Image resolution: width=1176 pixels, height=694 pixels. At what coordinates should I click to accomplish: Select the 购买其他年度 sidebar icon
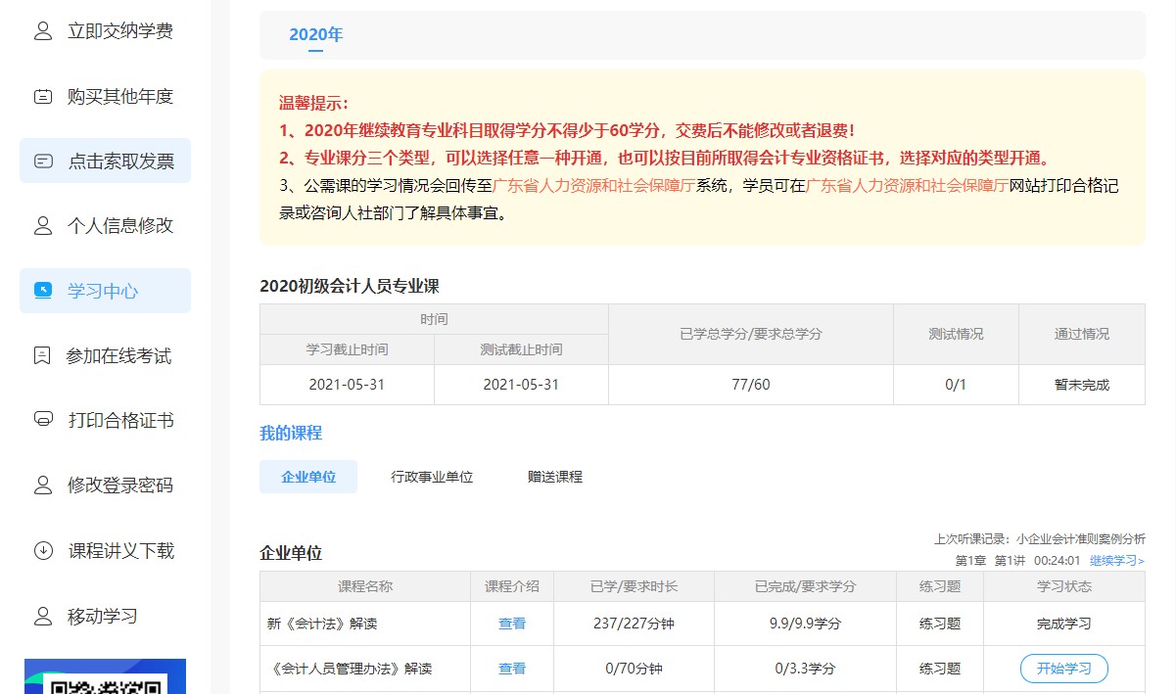pos(42,96)
